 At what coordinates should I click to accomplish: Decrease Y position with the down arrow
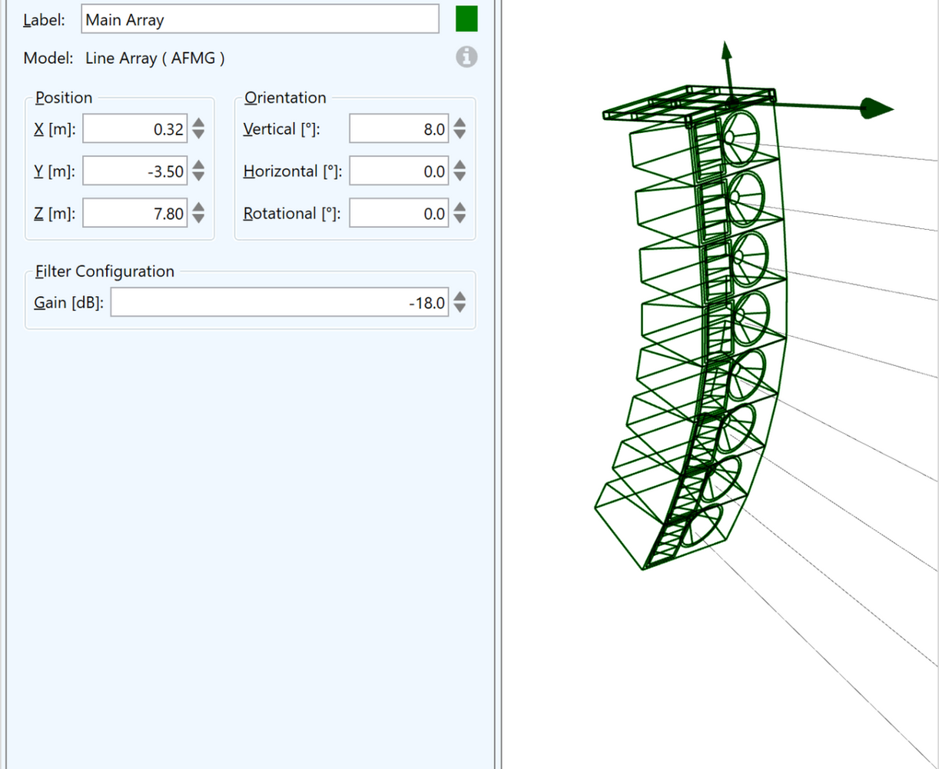(x=198, y=177)
